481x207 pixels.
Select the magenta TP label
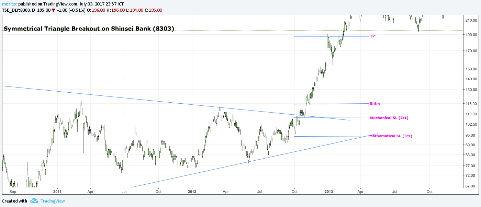(x=372, y=36)
